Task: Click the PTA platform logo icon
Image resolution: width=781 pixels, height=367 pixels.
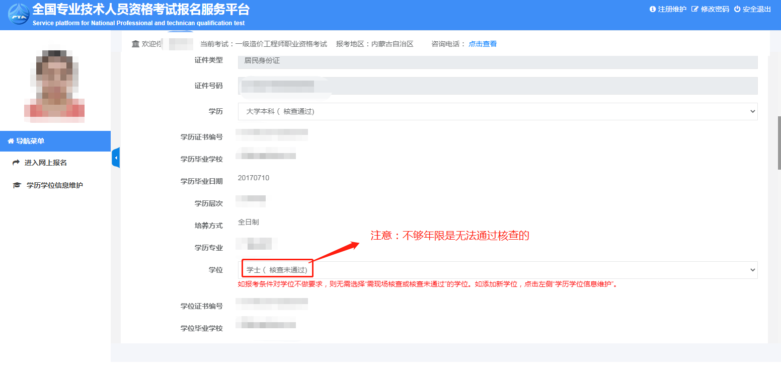Action: (x=19, y=14)
